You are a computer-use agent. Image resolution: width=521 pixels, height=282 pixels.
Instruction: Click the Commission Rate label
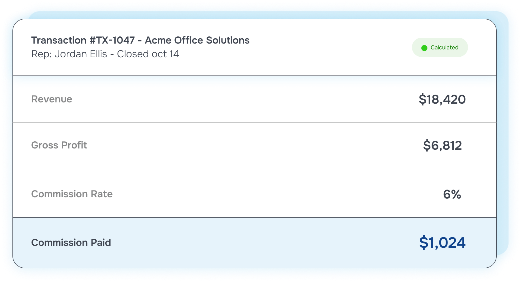click(72, 194)
